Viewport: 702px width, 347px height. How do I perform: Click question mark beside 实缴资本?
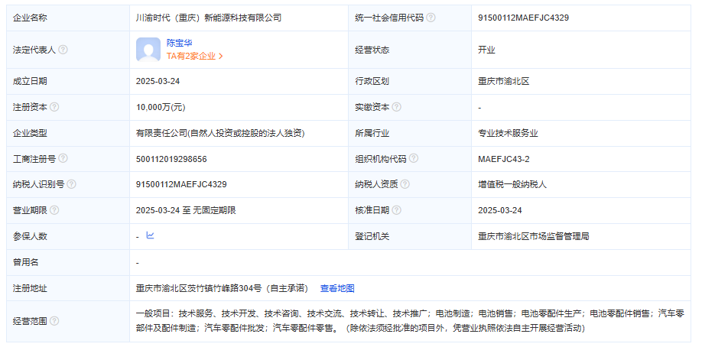point(397,107)
